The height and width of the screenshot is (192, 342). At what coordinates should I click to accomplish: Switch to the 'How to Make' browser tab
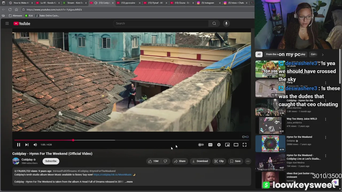(21, 3)
